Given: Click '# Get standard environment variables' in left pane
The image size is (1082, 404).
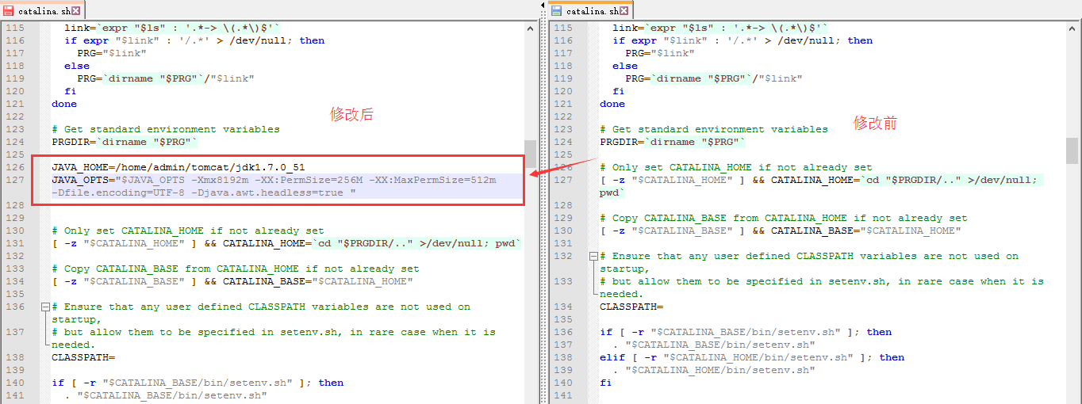Looking at the screenshot, I should tap(166, 129).
